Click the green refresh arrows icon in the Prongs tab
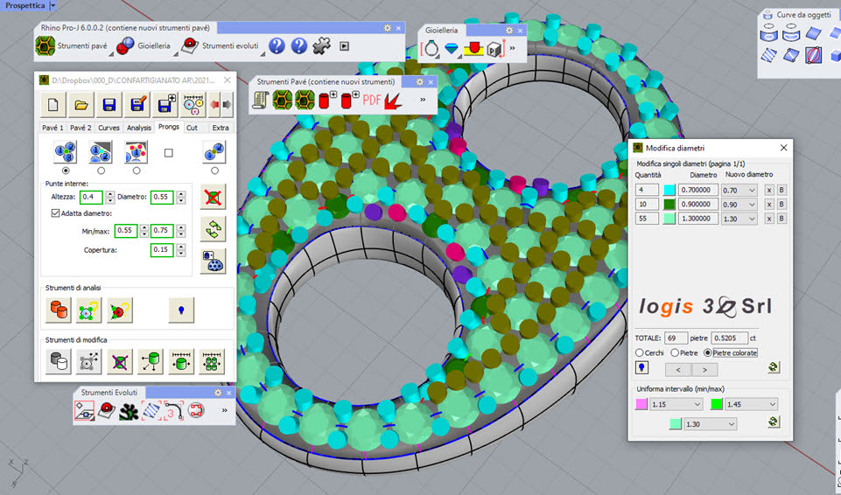This screenshot has width=841, height=495. click(x=213, y=229)
